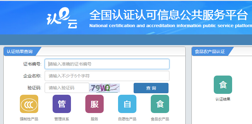252x124 pixels.
Task: Focus the 证书编号 input field
Action: [x=107, y=64]
